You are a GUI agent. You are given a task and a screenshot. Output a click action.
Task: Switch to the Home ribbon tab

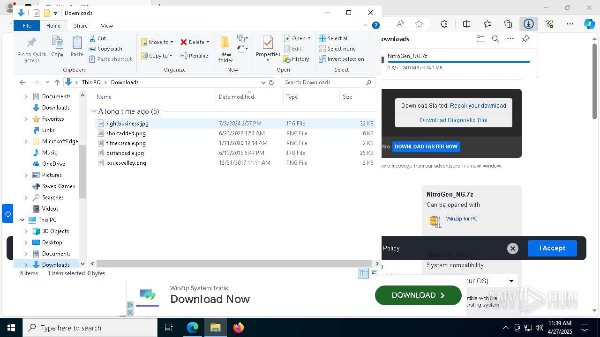tap(53, 26)
